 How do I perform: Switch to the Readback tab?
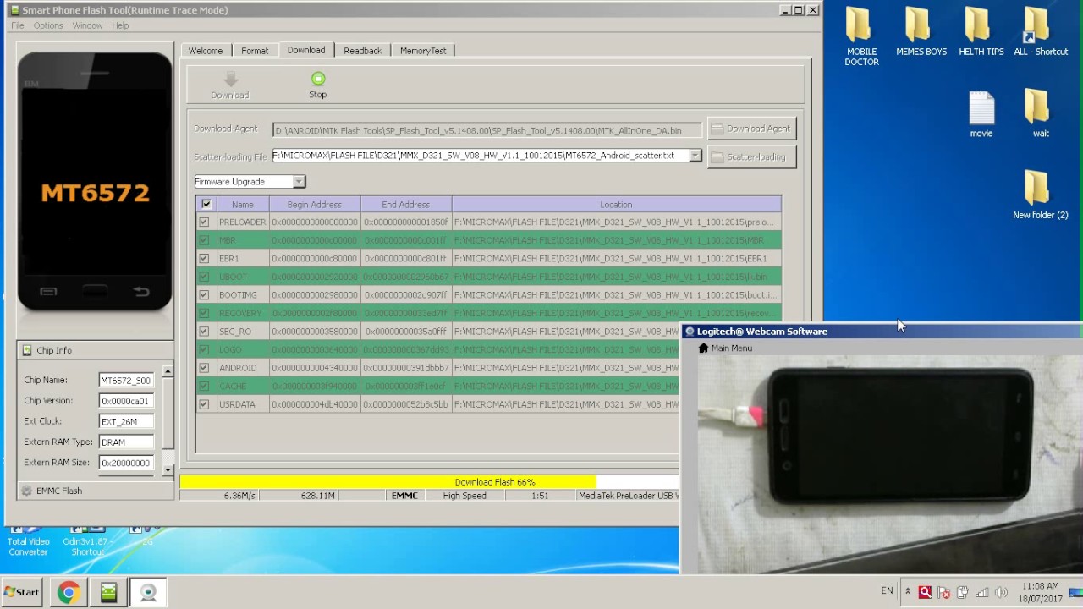tap(363, 51)
